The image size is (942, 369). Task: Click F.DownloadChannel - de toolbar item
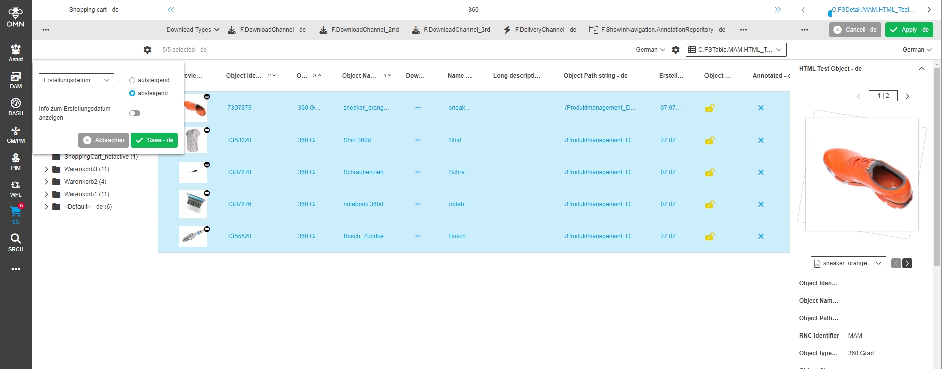tap(267, 30)
